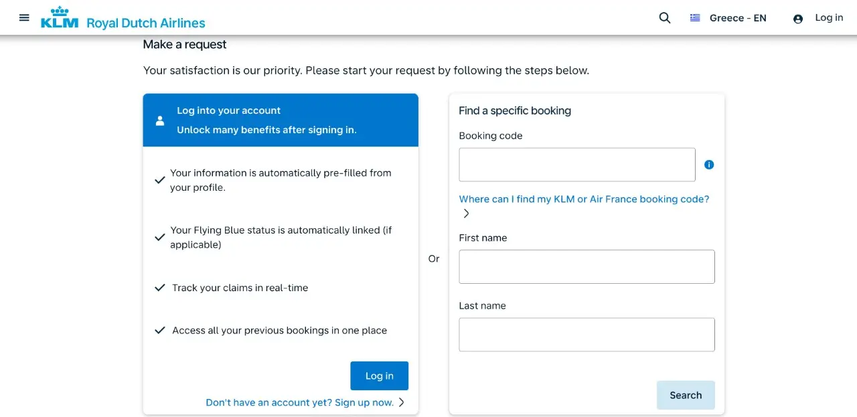
Task: Click the user icon in blue banner
Action: coord(159,120)
